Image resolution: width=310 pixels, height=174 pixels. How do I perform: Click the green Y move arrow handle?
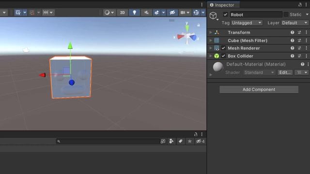tap(70, 46)
